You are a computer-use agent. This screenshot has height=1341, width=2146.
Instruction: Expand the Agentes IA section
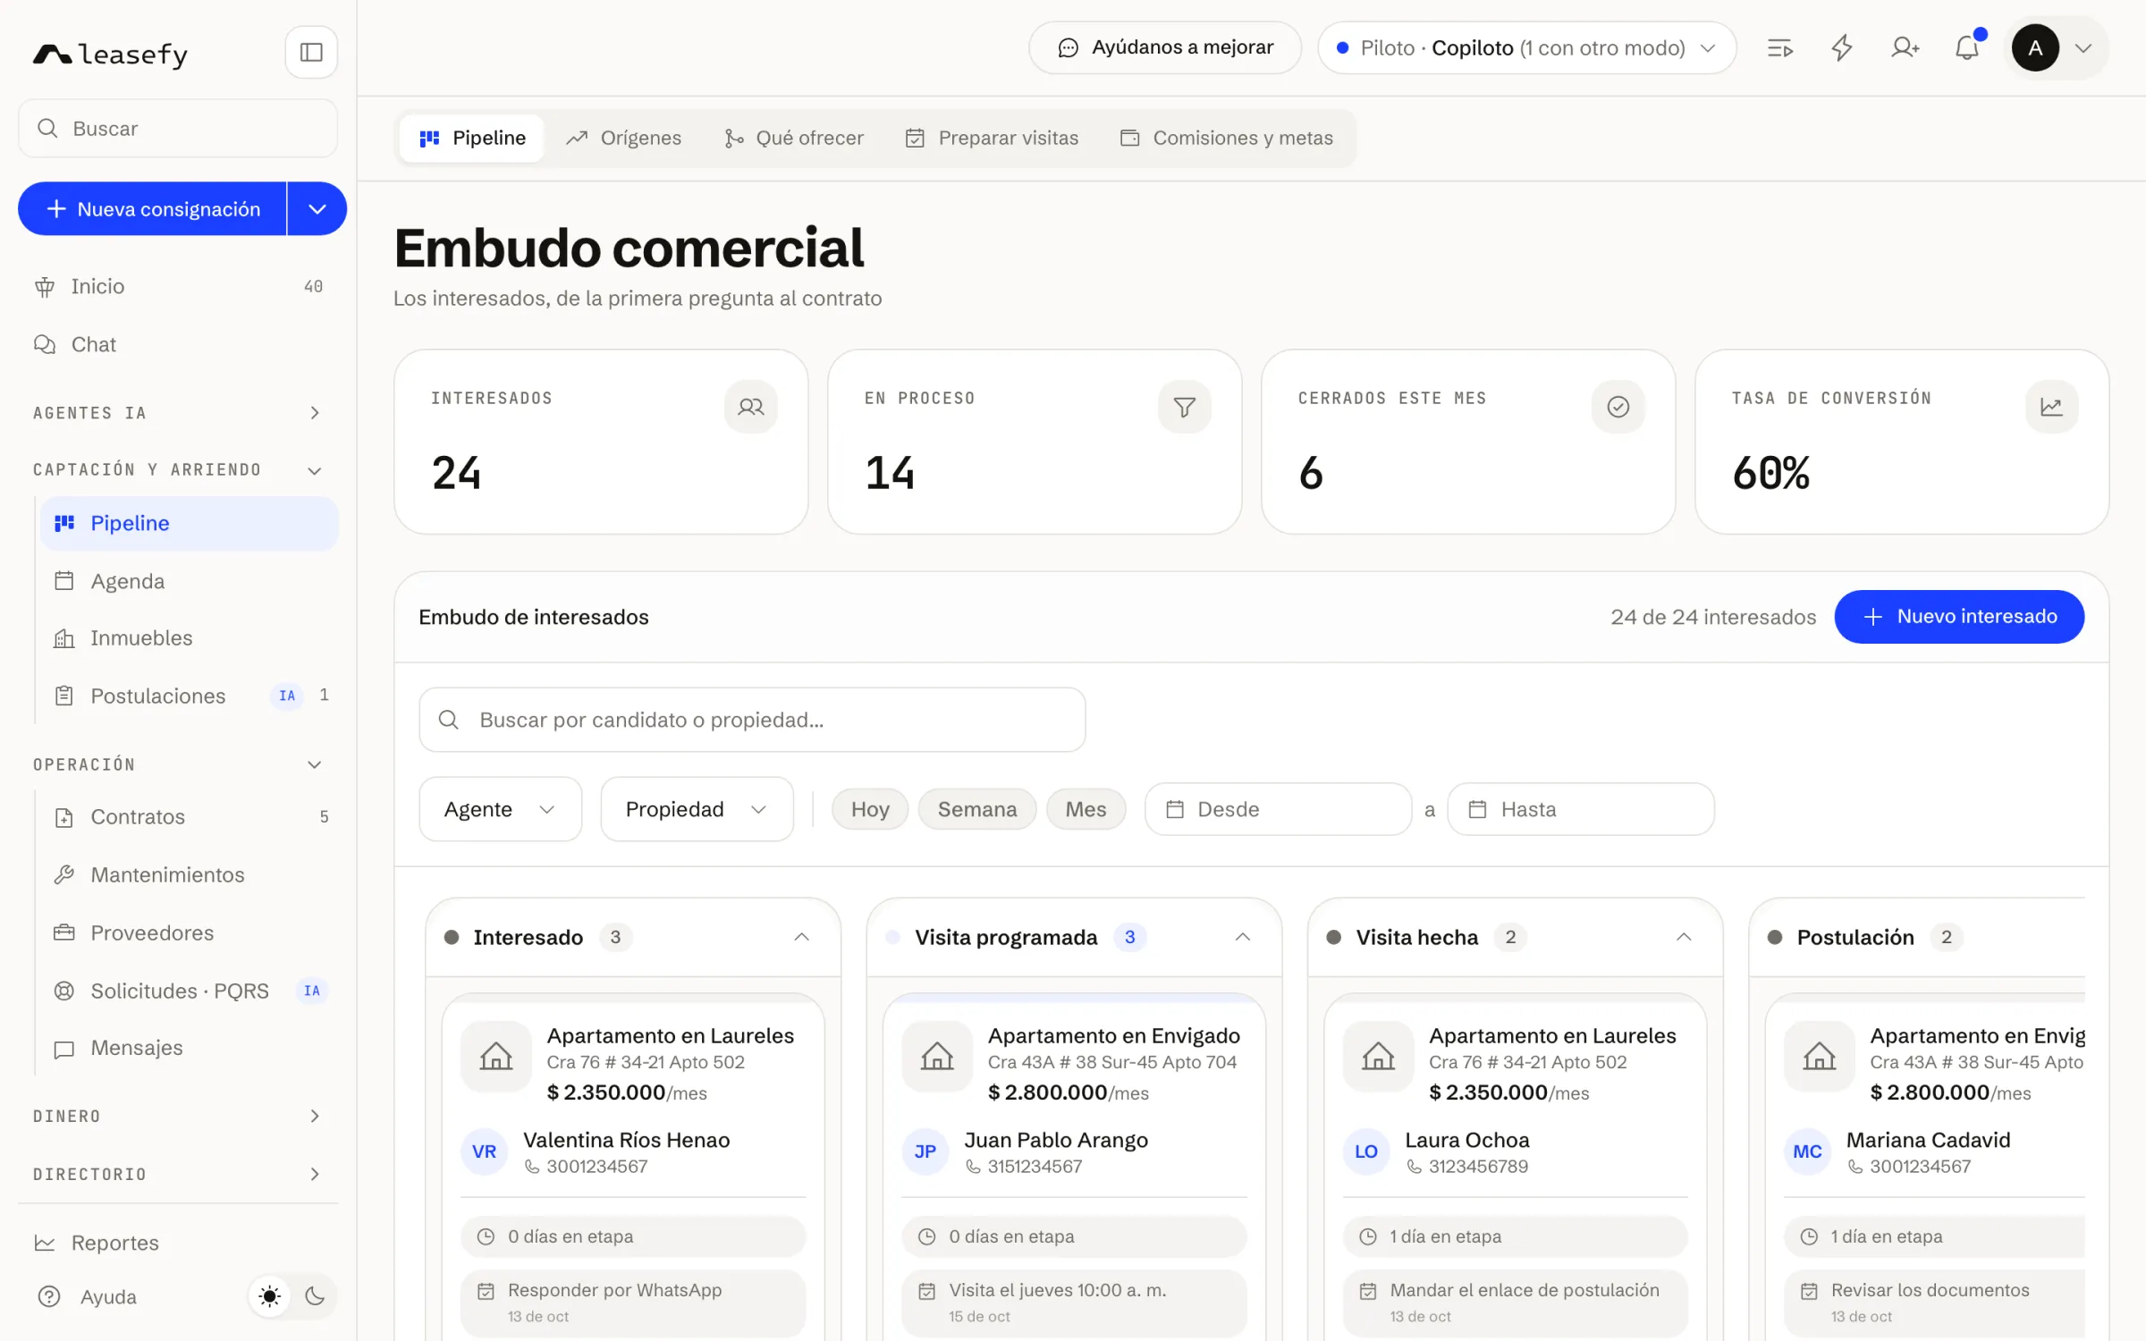tap(178, 413)
